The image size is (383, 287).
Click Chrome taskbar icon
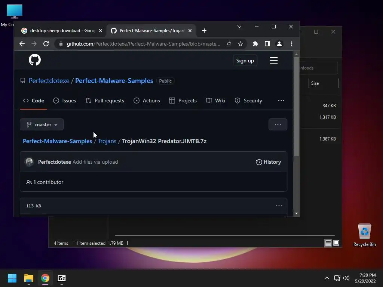point(45,278)
